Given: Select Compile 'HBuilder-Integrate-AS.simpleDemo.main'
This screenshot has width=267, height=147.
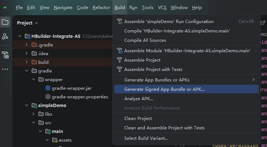Looking at the screenshot, I should click(x=186, y=31).
